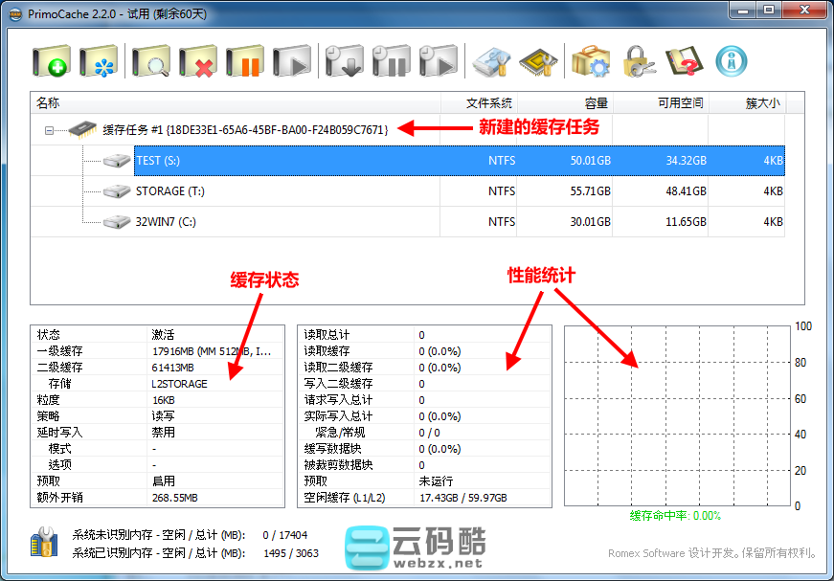This screenshot has height=581, width=834.
Task: Click the blue round About info icon
Action: pyautogui.click(x=732, y=62)
